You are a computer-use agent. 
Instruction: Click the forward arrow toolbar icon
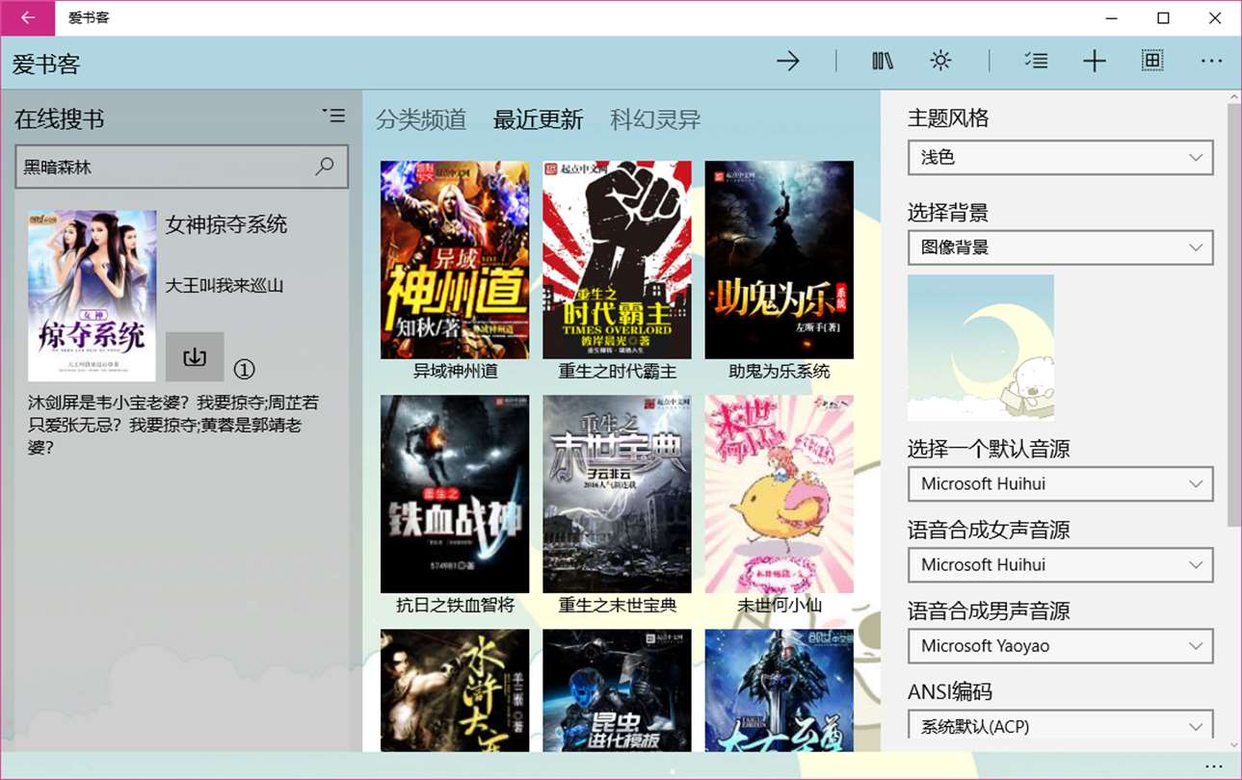788,62
